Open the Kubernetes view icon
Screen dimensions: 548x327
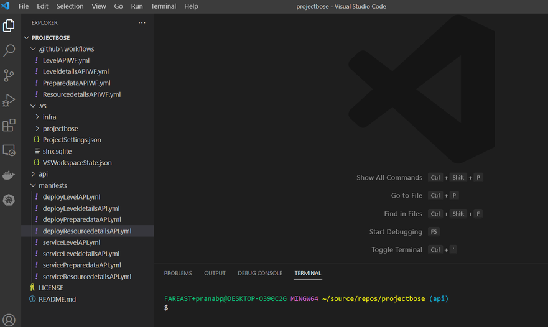[x=9, y=200]
